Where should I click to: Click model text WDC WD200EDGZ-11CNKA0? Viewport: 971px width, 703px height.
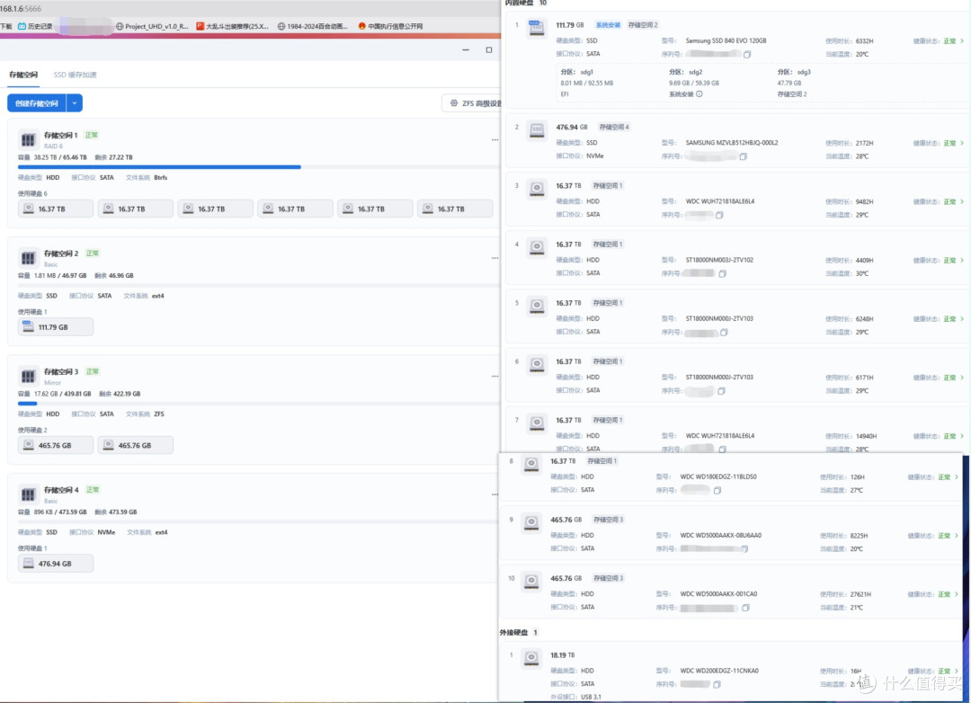click(719, 671)
